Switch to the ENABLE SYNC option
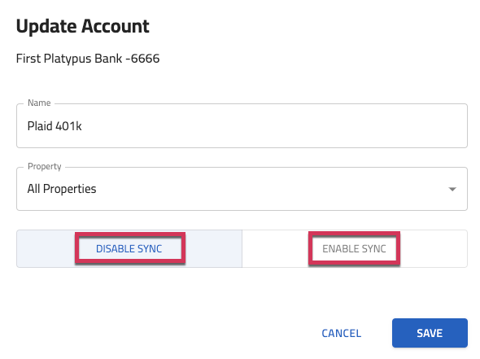 (x=354, y=249)
